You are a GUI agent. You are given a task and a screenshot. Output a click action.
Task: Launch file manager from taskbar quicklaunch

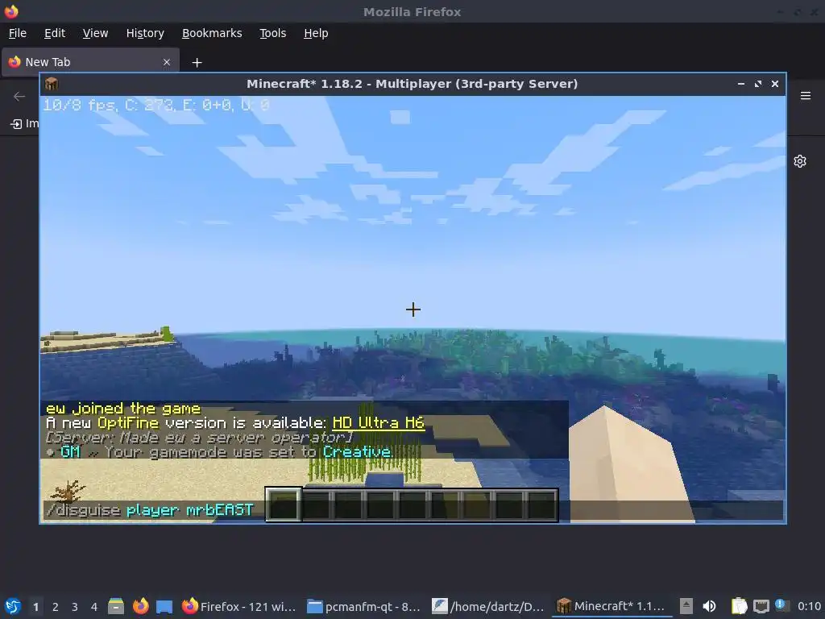116,606
